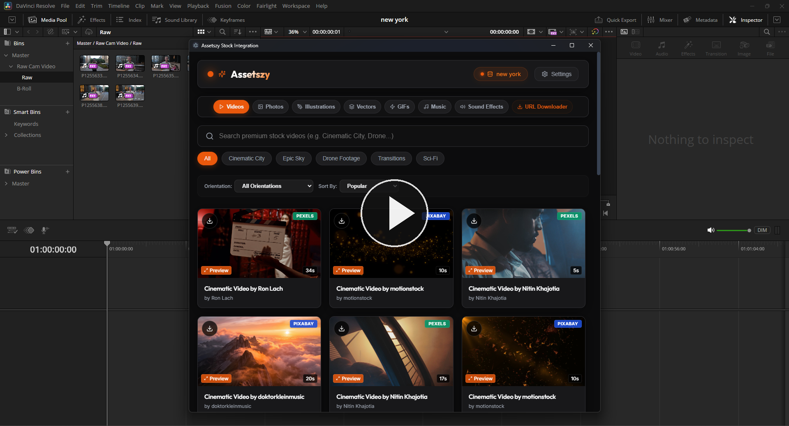The width and height of the screenshot is (789, 426).
Task: Select the B-Roll bin
Action: coord(24,88)
